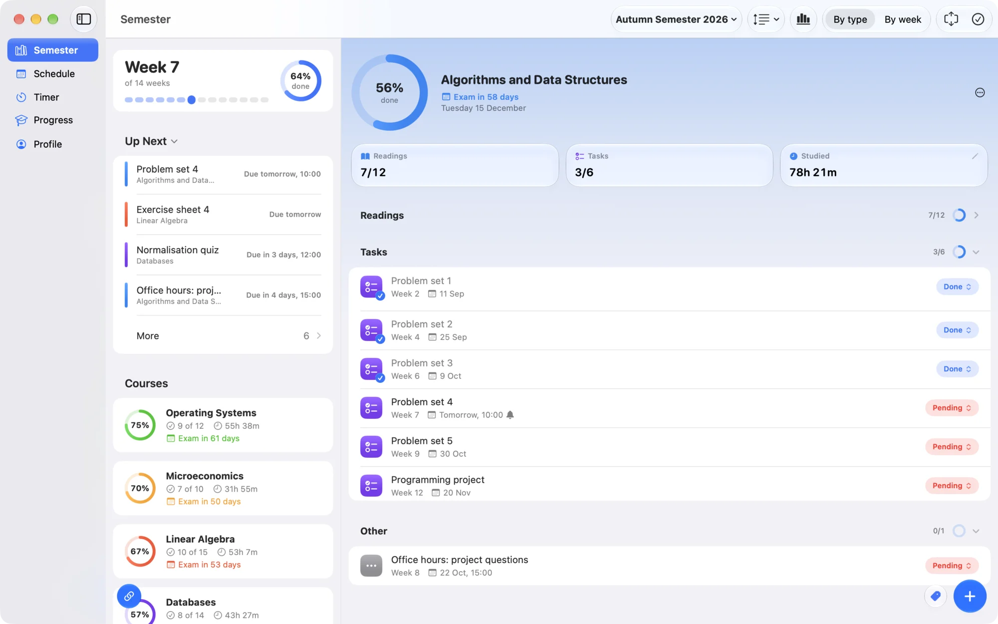Change Programming project Pending status
Screen dimensions: 998x624
coord(952,486)
